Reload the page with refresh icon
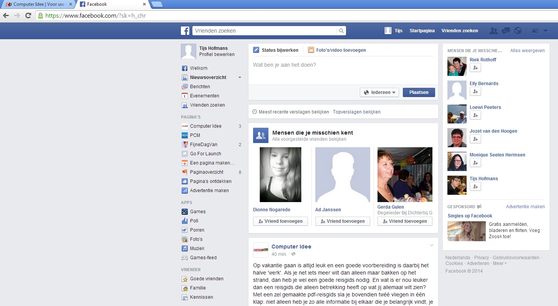This screenshot has width=558, height=306. coord(28,16)
